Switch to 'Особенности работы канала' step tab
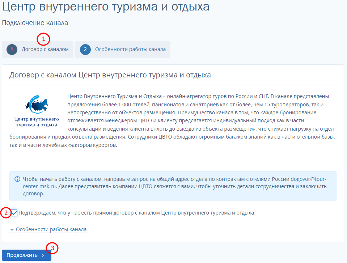Screen dimensions: 347x263 coord(123,50)
